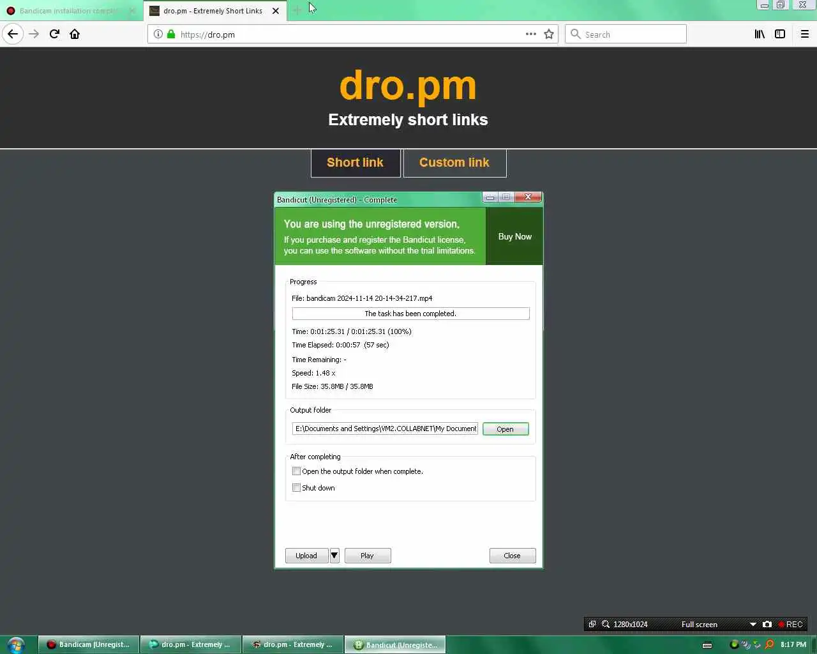The image size is (817, 654).
Task: Click the File Size 35.8MB text
Action: click(333, 386)
